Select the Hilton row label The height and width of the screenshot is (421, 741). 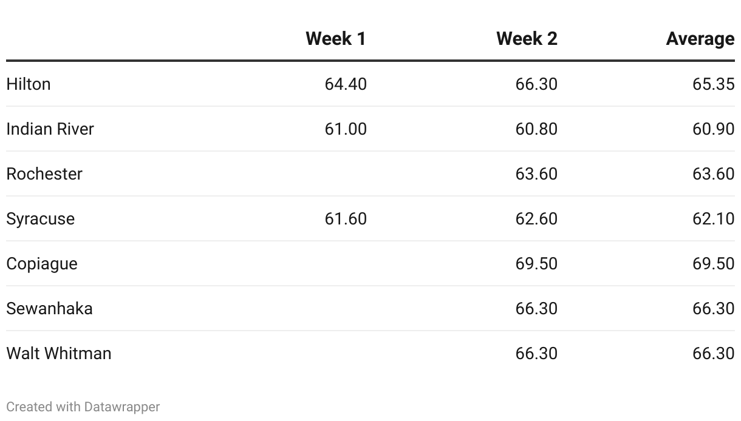tap(29, 84)
